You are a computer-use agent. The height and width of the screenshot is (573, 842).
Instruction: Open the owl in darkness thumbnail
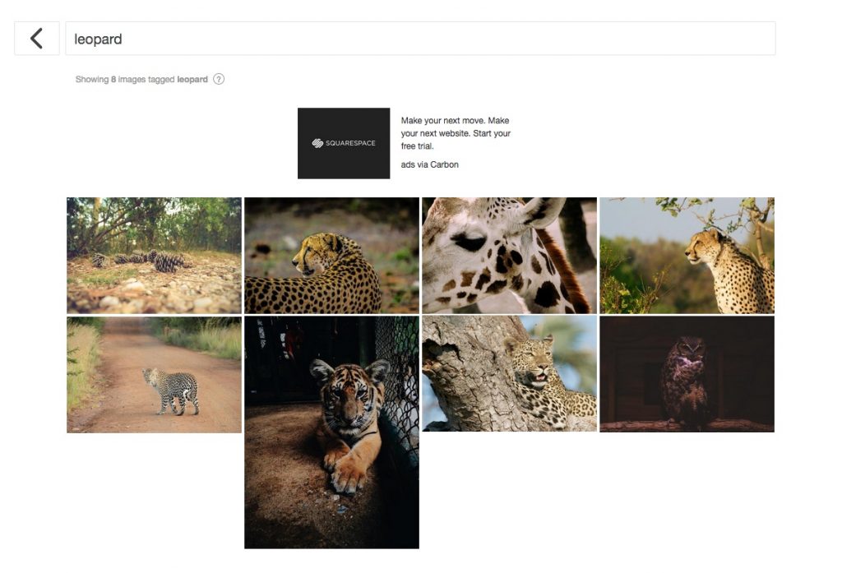(687, 374)
